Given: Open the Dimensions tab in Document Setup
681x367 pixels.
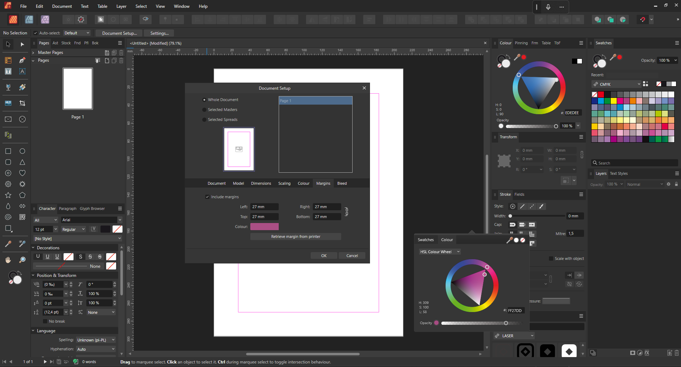Looking at the screenshot, I should pos(261,183).
